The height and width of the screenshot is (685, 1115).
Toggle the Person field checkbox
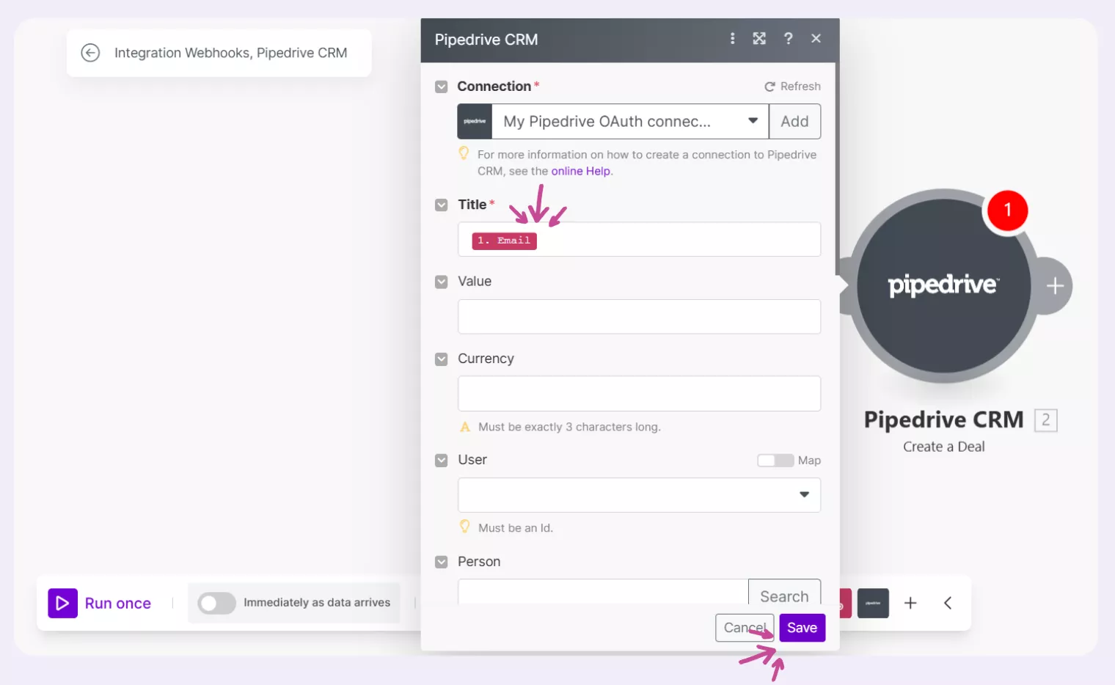tap(441, 562)
